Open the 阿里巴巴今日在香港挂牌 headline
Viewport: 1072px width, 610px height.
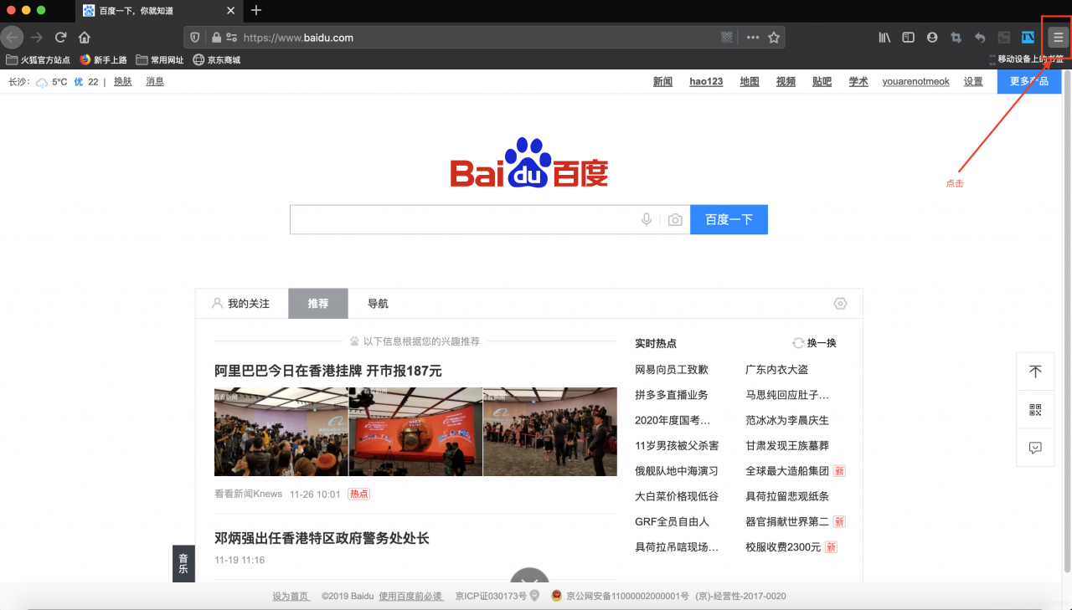328,371
